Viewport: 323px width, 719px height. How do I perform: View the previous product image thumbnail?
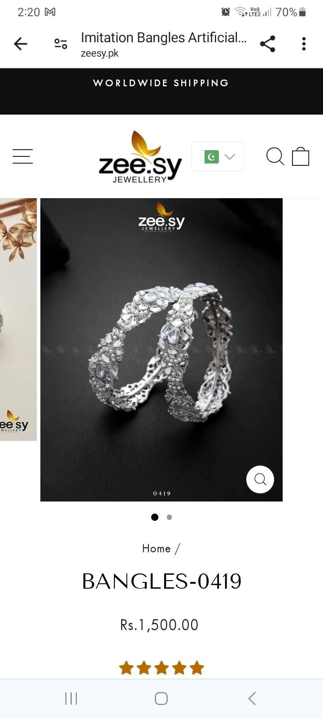(18, 320)
